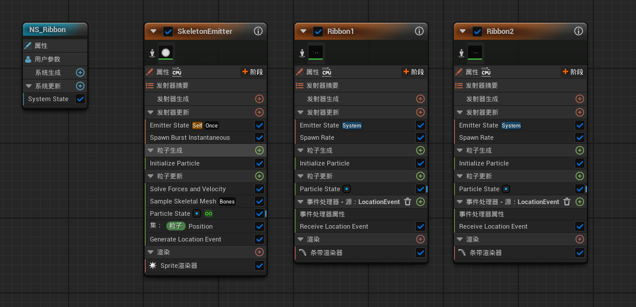
Task: Add module to Ribbon1 粒子生成
Action: coord(420,150)
